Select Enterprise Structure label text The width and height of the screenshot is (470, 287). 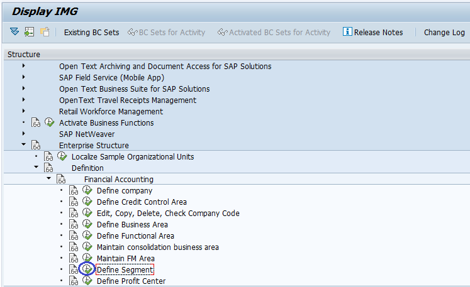[x=94, y=146]
